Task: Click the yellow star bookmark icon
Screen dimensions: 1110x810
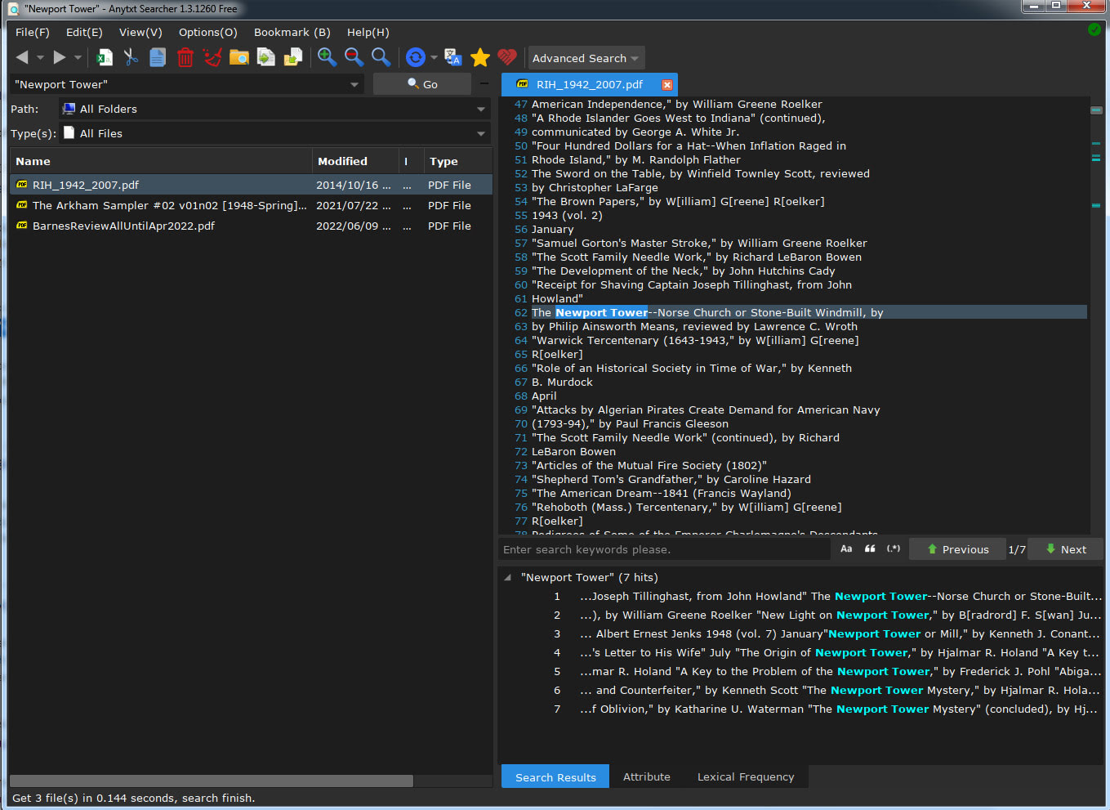Action: 480,57
